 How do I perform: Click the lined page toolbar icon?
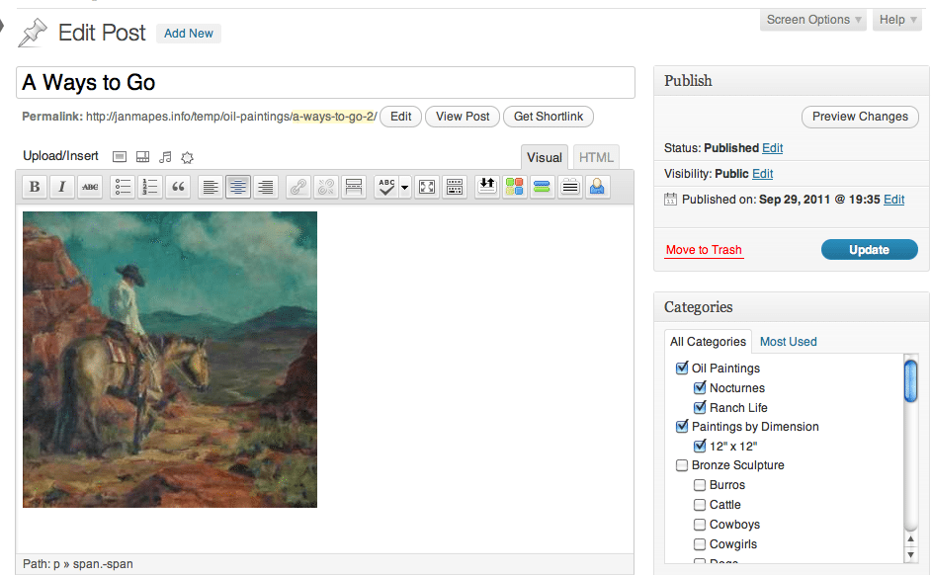[570, 187]
